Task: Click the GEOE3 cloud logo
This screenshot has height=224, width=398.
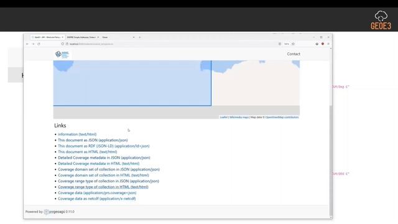Action: pos(381,20)
